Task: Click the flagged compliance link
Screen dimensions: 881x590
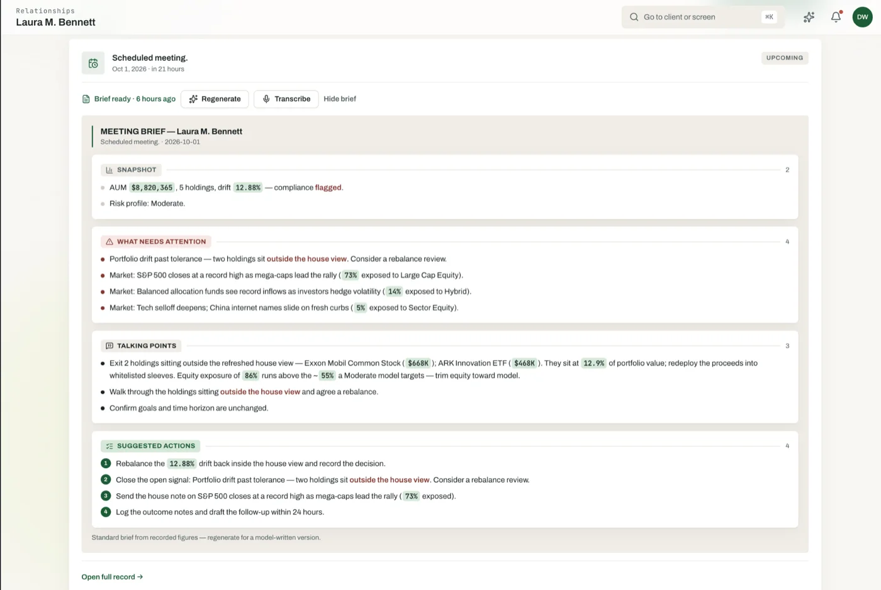Action: point(328,188)
